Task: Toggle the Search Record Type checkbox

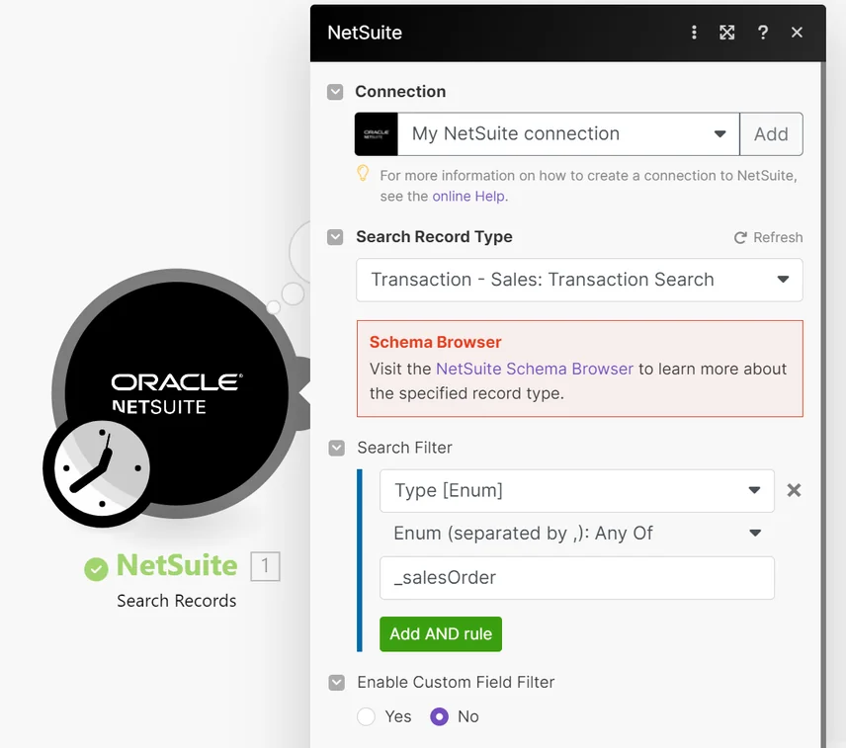Action: point(335,237)
